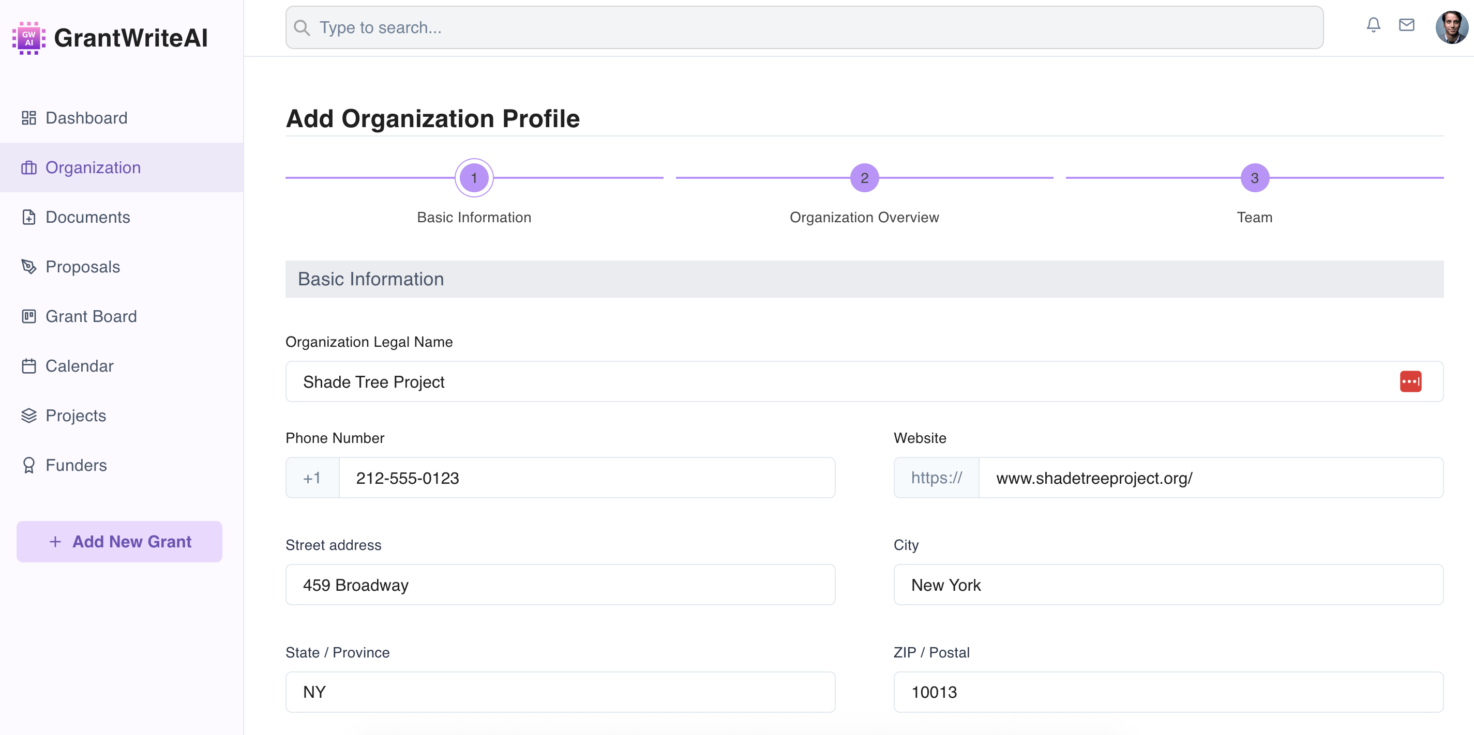The height and width of the screenshot is (735, 1474).
Task: Edit the ZIP / Postal field
Action: 1168,692
